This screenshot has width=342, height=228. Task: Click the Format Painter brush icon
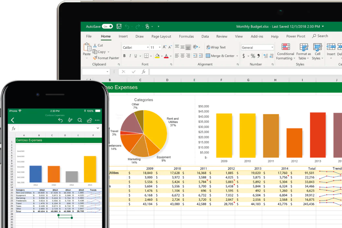click(x=95, y=58)
